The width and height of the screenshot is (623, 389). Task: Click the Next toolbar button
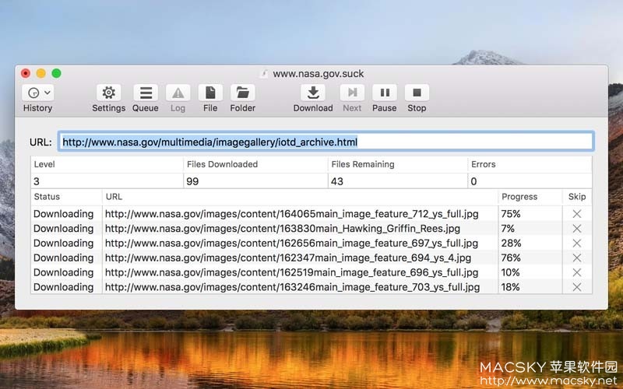(352, 93)
